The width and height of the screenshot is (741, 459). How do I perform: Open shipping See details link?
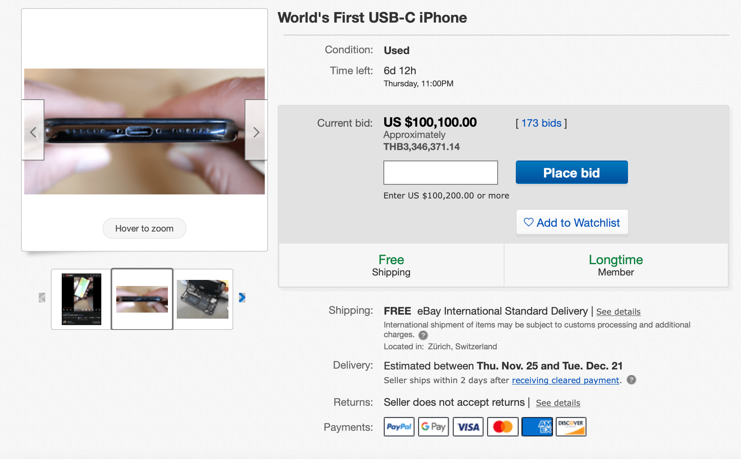[618, 312]
